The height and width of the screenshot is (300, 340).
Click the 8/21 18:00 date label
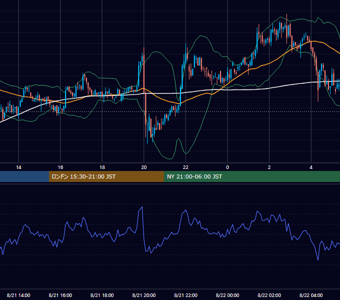pyautogui.click(x=102, y=295)
